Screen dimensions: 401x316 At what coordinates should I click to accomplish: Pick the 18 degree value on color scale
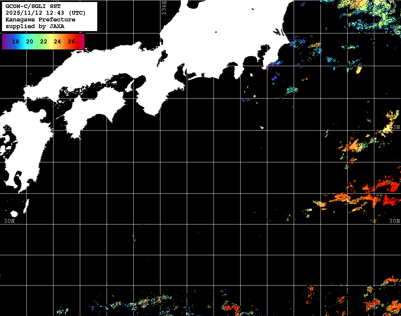15,42
